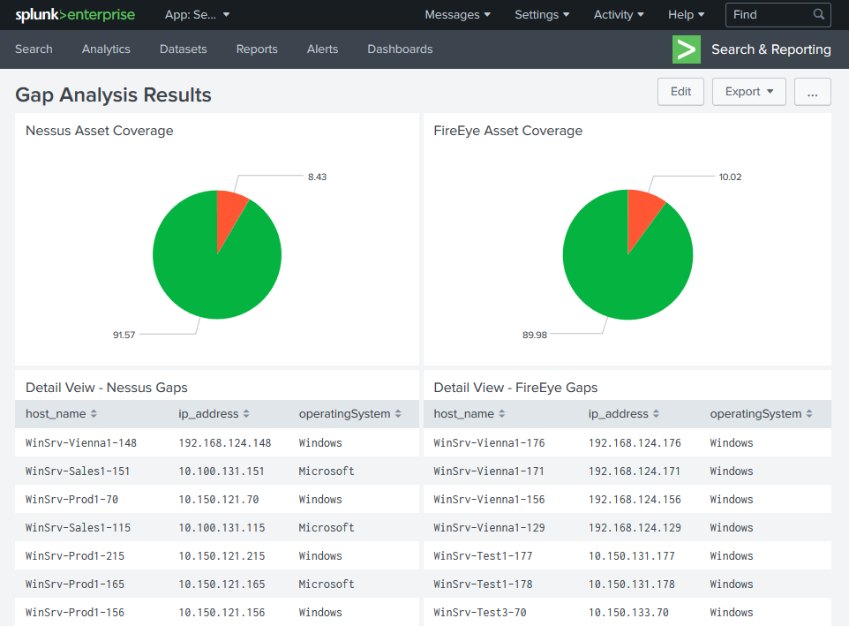Sort Nessus table by ip_address arrows
The height and width of the screenshot is (626, 849).
(x=246, y=414)
